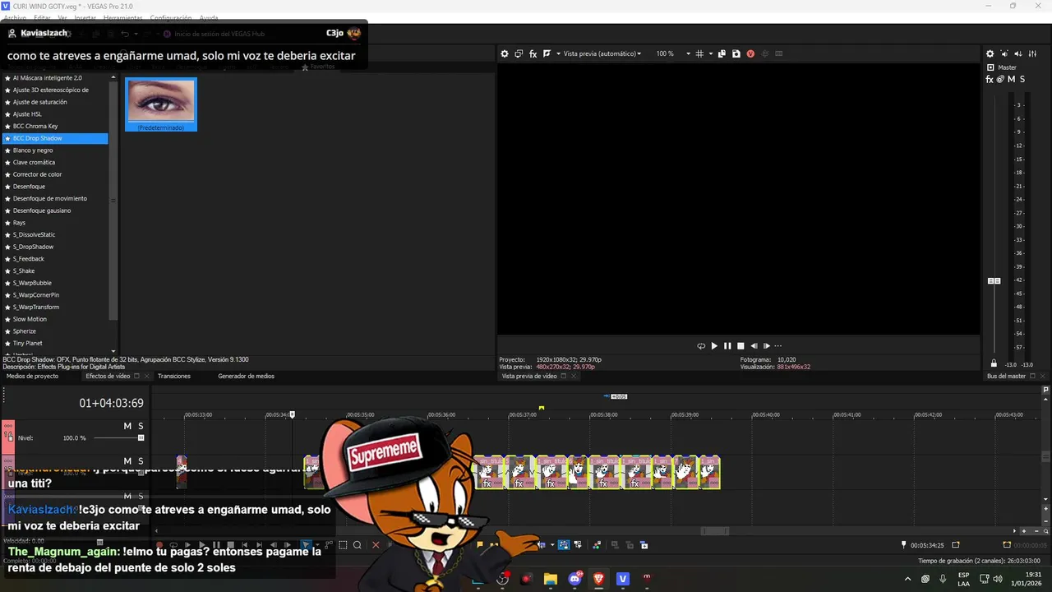This screenshot has width=1052, height=592.
Task: Open Master bus properties gear icon
Action: 990,53
